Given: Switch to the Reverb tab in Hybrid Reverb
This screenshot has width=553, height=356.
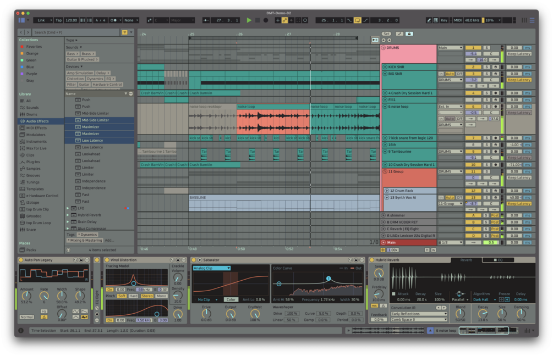Looking at the screenshot, I should [x=466, y=260].
